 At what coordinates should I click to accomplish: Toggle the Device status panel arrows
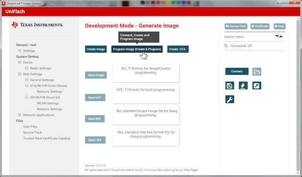[279, 36]
